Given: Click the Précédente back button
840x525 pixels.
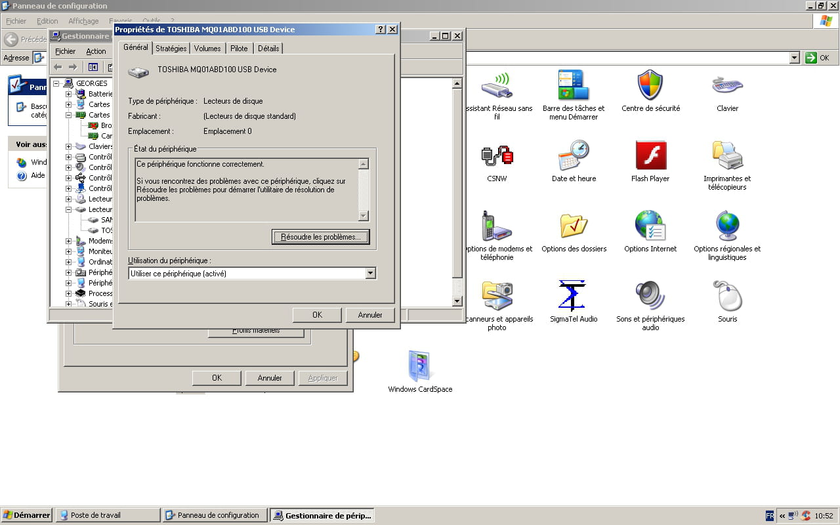Looking at the screenshot, I should (26, 39).
